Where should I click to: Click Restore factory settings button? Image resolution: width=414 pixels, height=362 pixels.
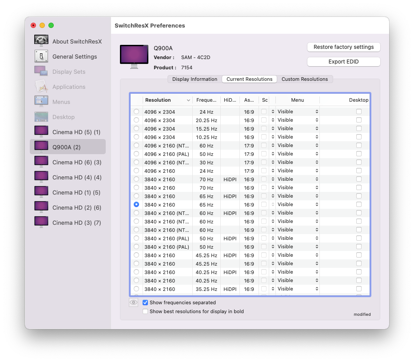(x=343, y=47)
